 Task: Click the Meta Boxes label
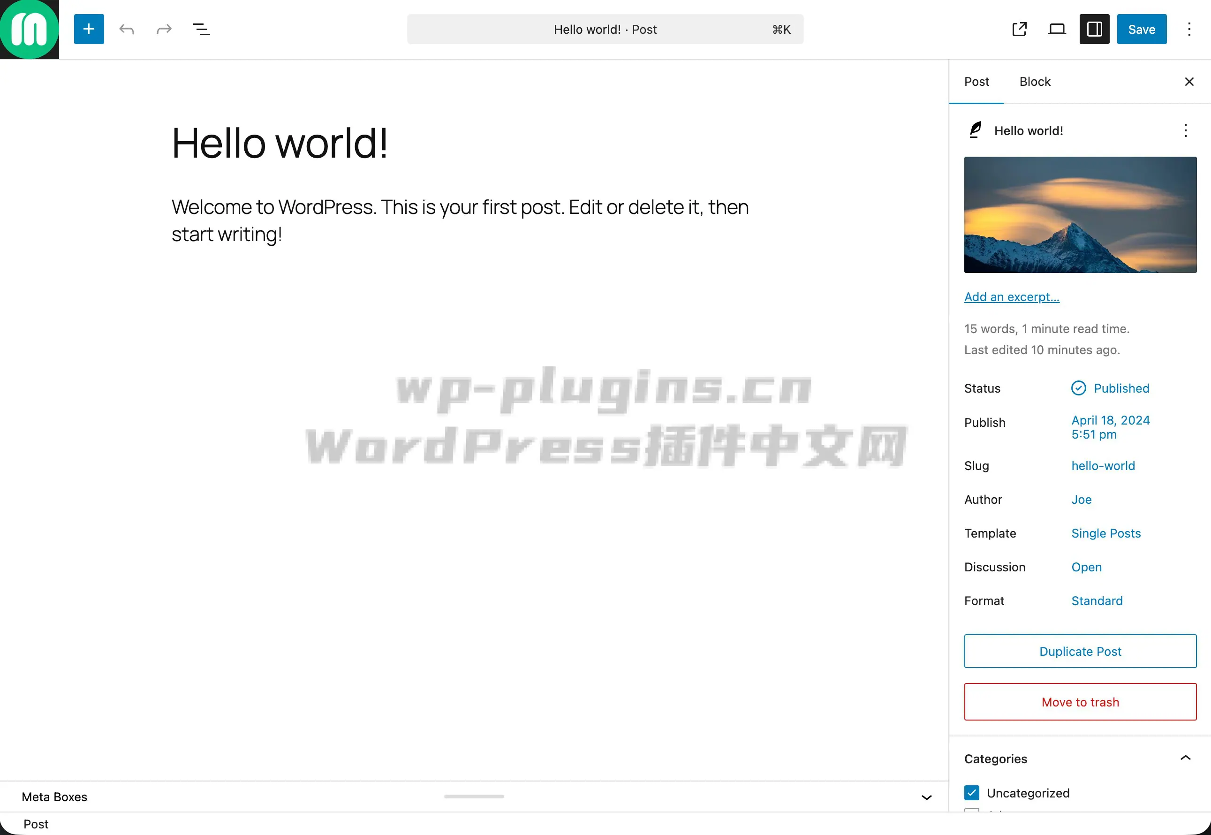(54, 797)
